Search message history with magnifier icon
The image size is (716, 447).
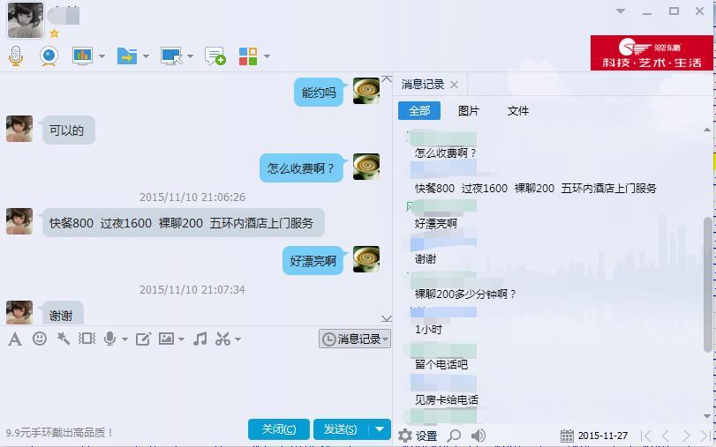(x=454, y=436)
